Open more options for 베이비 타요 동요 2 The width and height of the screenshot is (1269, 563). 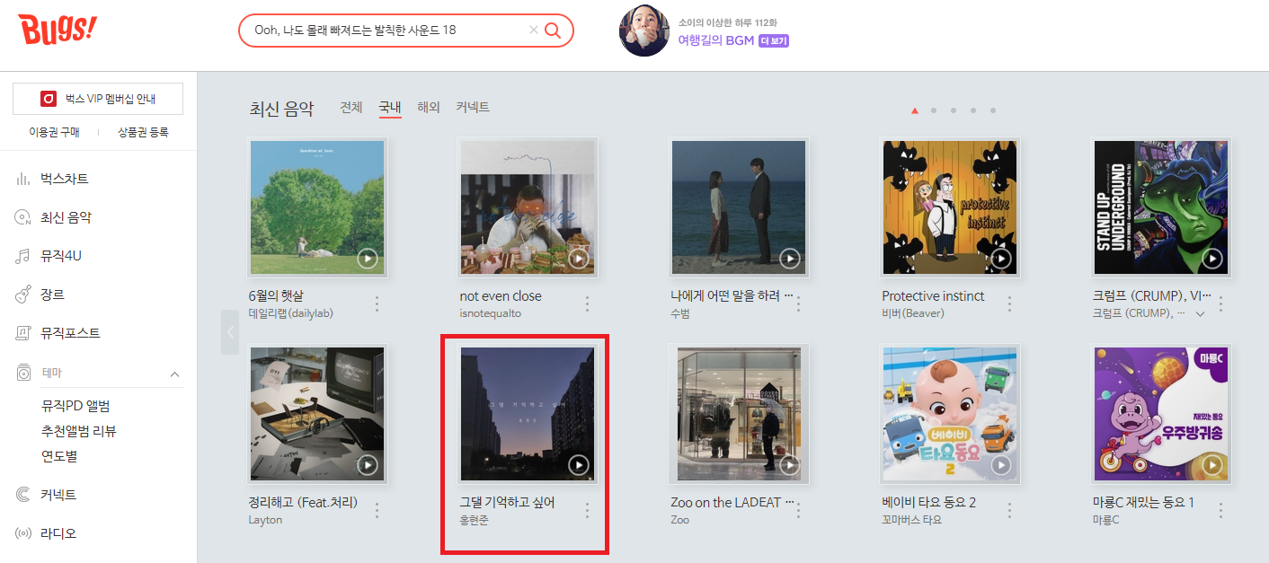[1010, 510]
